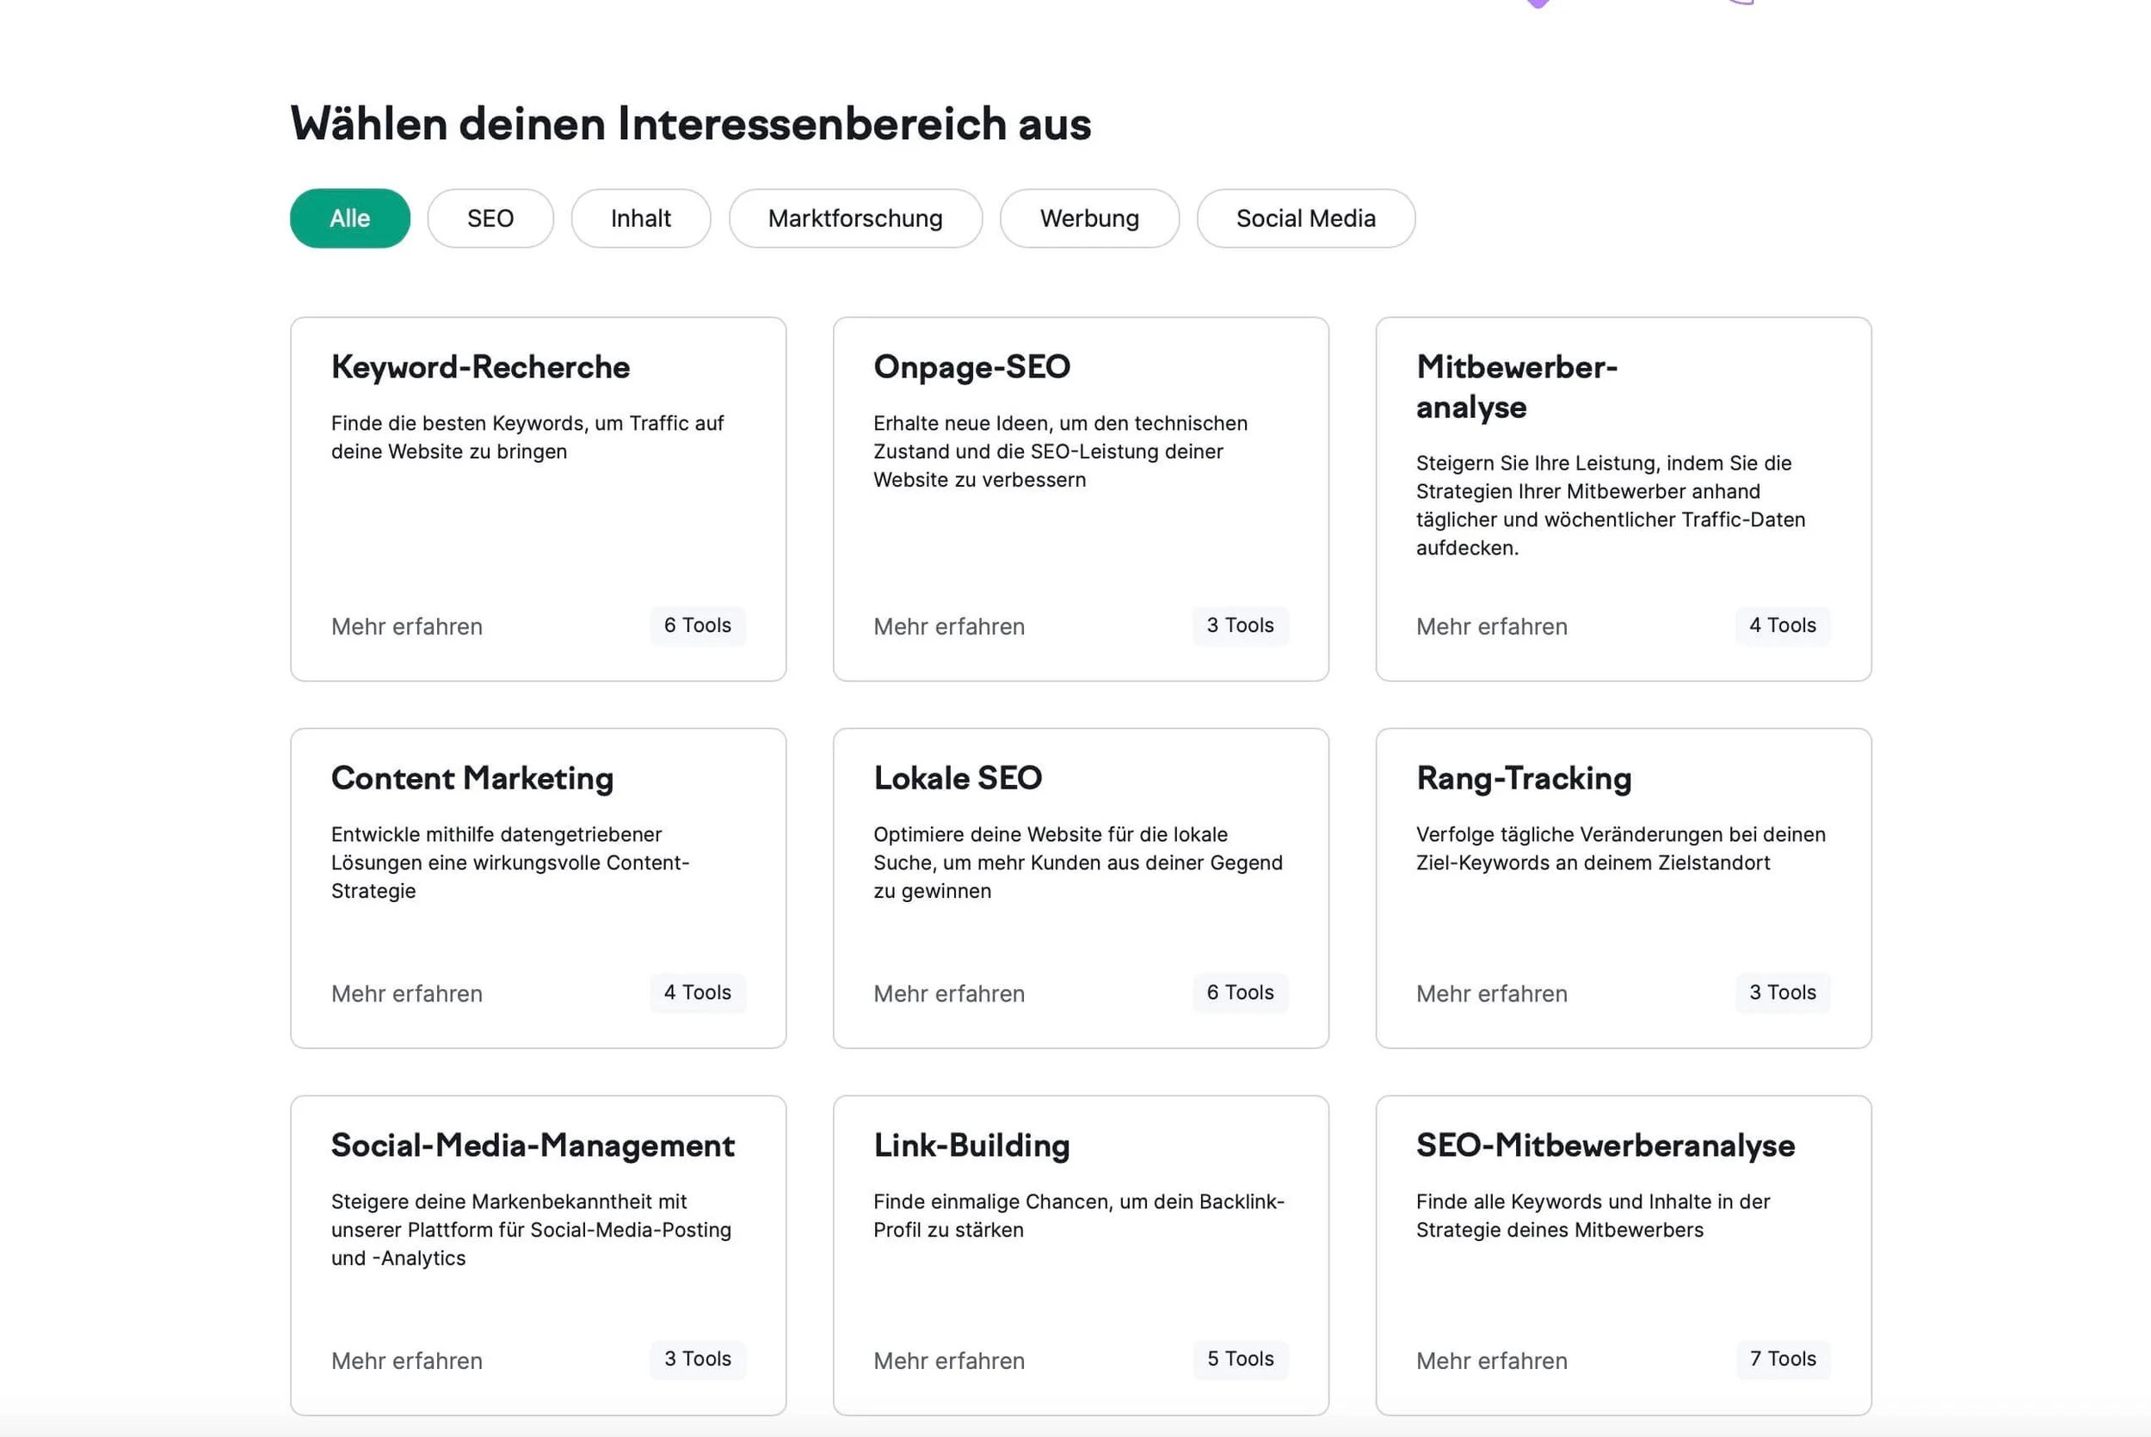The width and height of the screenshot is (2151, 1437).
Task: Click the 7 Tools badge on SEO-Mitbewerberanalyse
Action: (1782, 1359)
